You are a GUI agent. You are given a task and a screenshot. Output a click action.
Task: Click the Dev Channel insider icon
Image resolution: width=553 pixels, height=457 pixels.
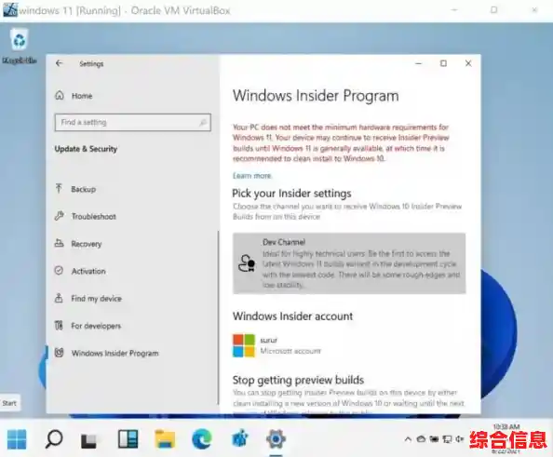point(247,263)
